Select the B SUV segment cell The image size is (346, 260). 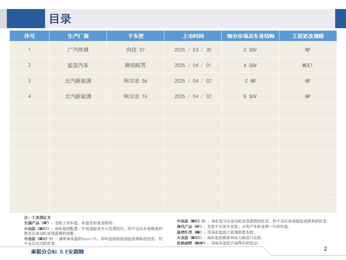250,96
